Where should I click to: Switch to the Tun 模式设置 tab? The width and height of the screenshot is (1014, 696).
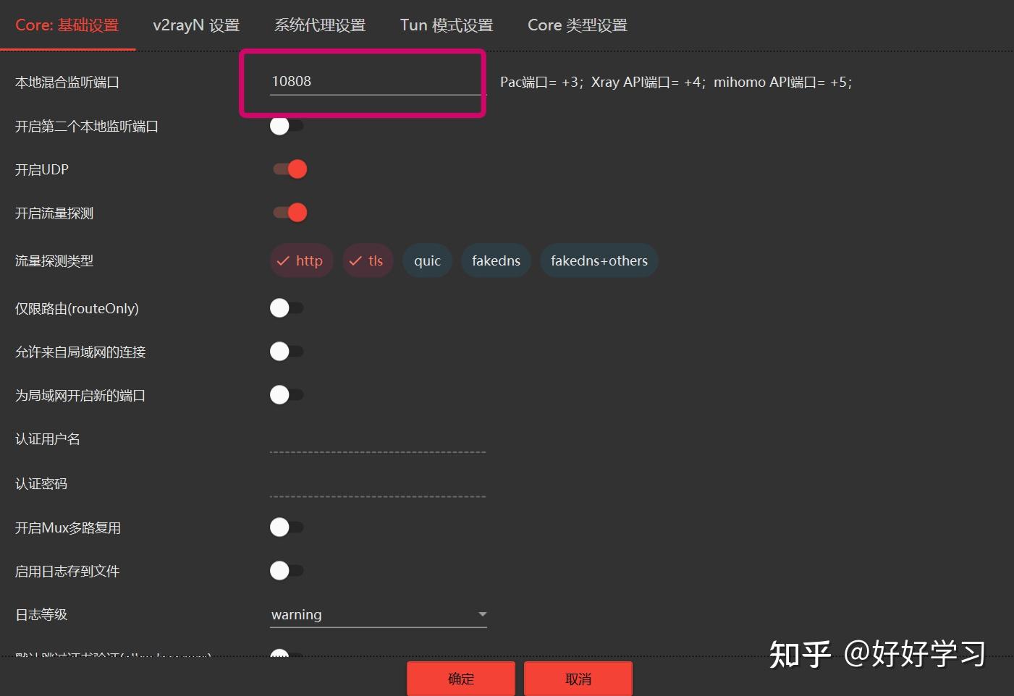[447, 25]
